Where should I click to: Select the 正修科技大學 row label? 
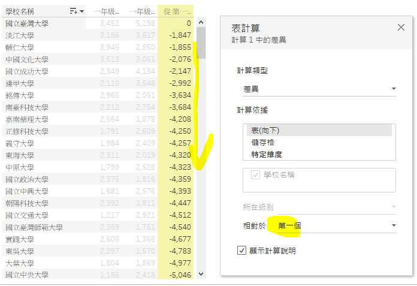[x=27, y=131]
